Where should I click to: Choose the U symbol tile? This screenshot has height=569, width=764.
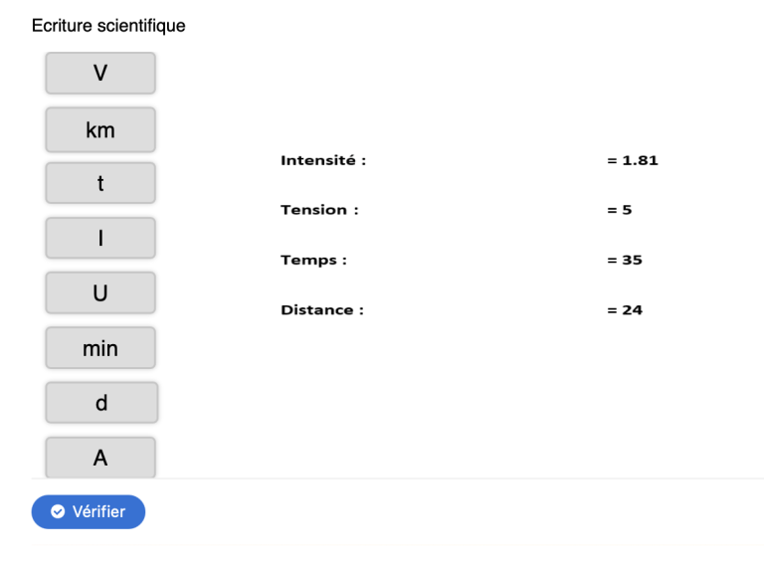tap(100, 293)
